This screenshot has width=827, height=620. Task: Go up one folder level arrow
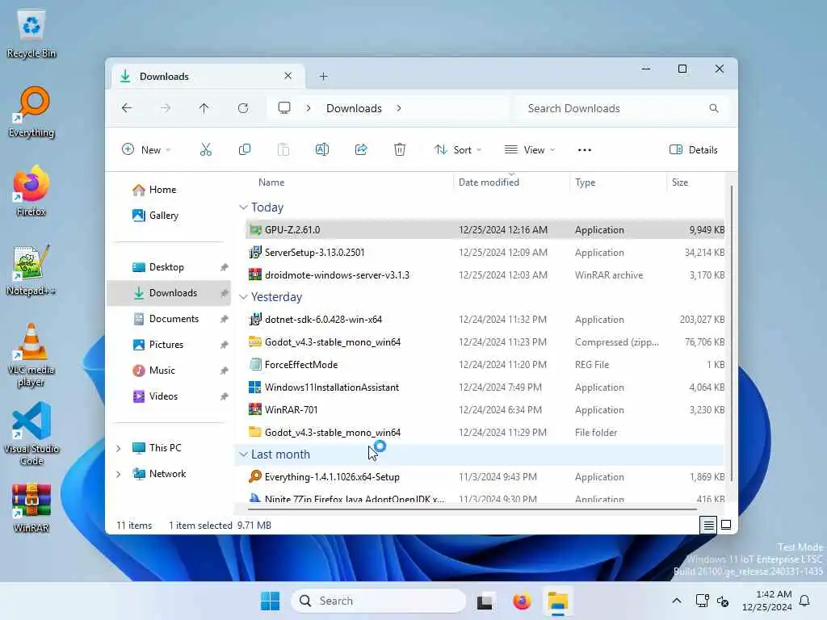(204, 108)
